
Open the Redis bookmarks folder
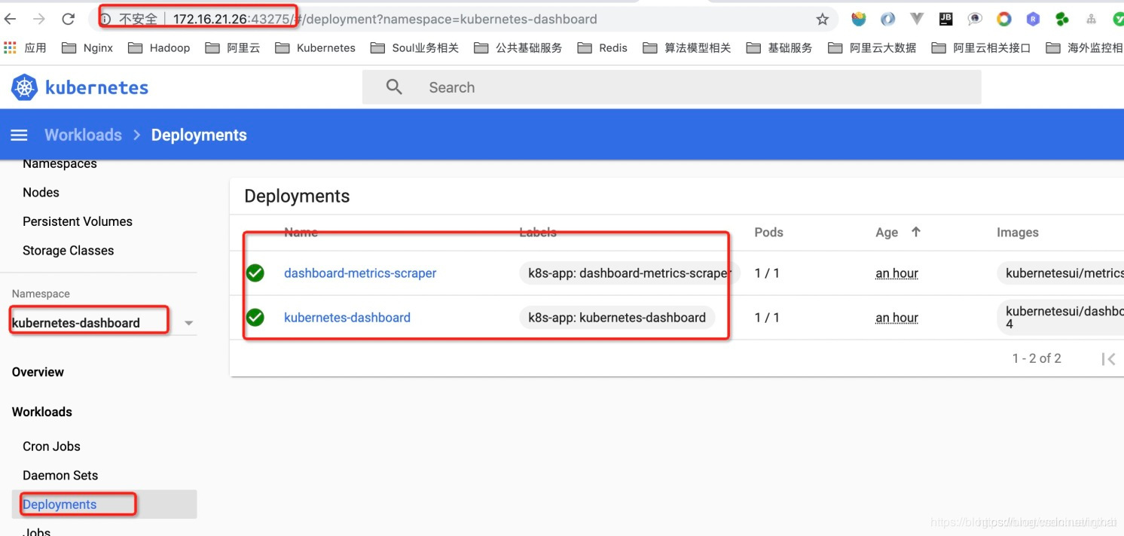(x=603, y=47)
